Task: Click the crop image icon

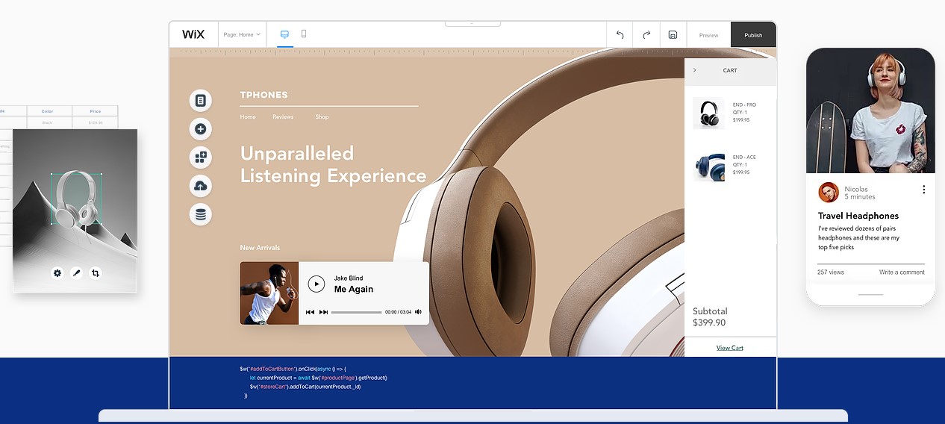Action: pyautogui.click(x=96, y=273)
